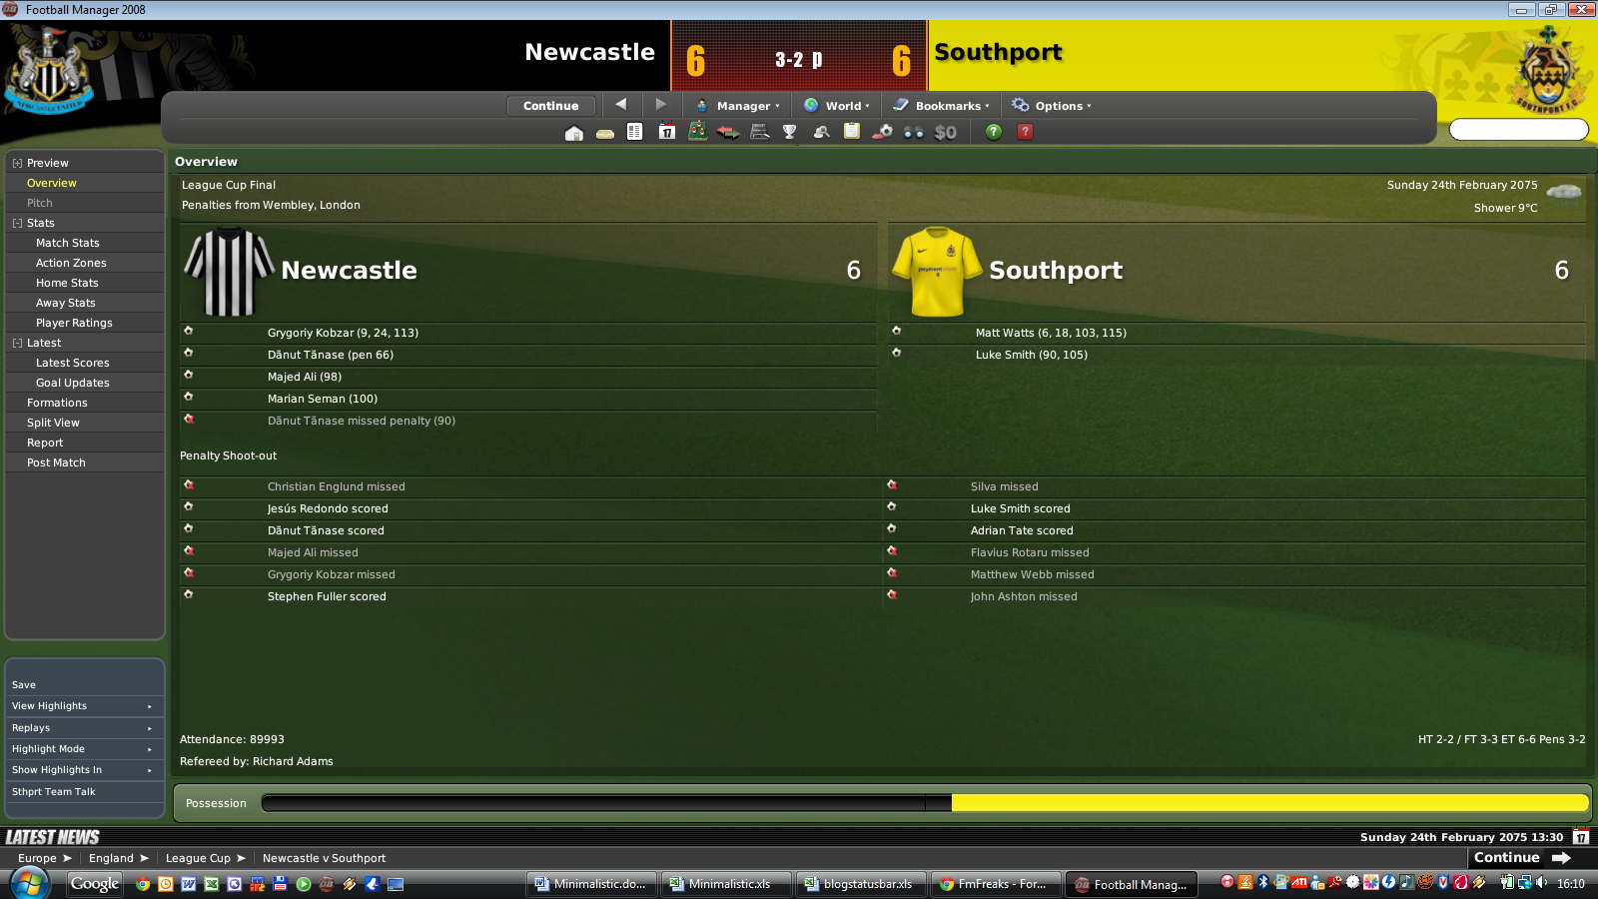Screen dimensions: 1598x899
Task: Open the Manager dropdown menu
Action: (738, 106)
